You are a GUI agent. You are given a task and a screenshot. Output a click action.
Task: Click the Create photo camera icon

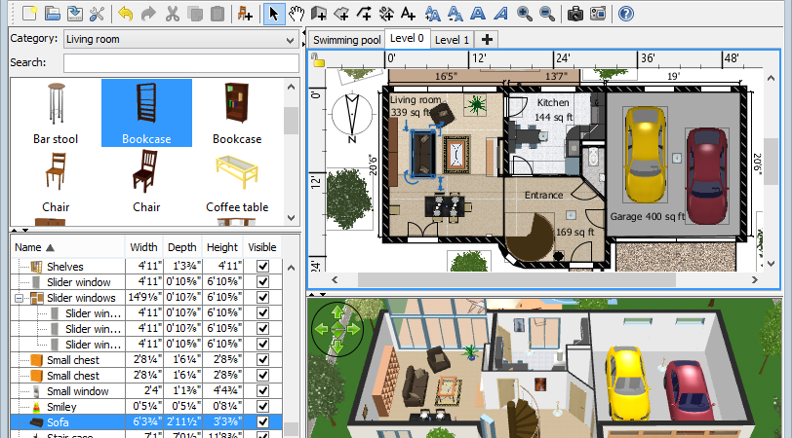point(574,14)
